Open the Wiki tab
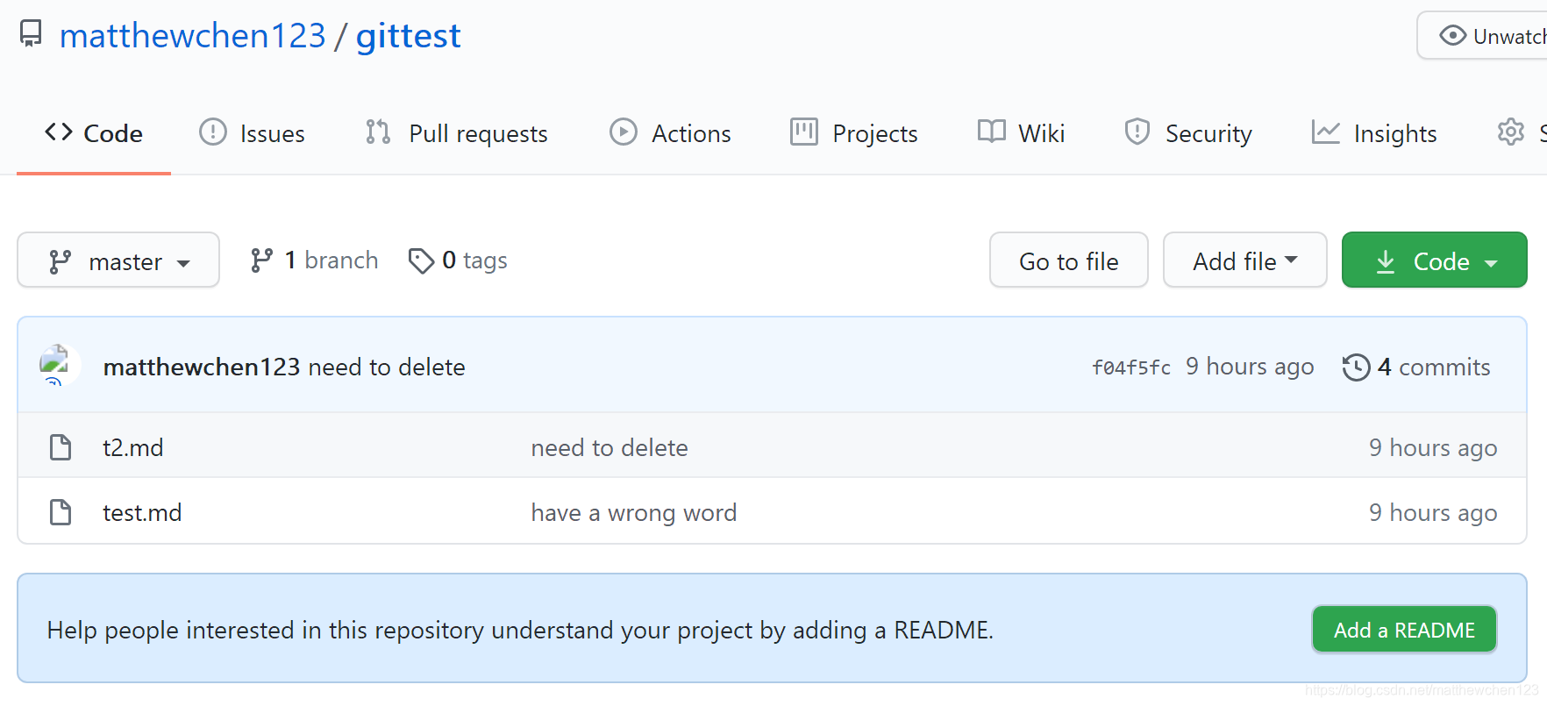The width and height of the screenshot is (1547, 706). [x=1021, y=133]
